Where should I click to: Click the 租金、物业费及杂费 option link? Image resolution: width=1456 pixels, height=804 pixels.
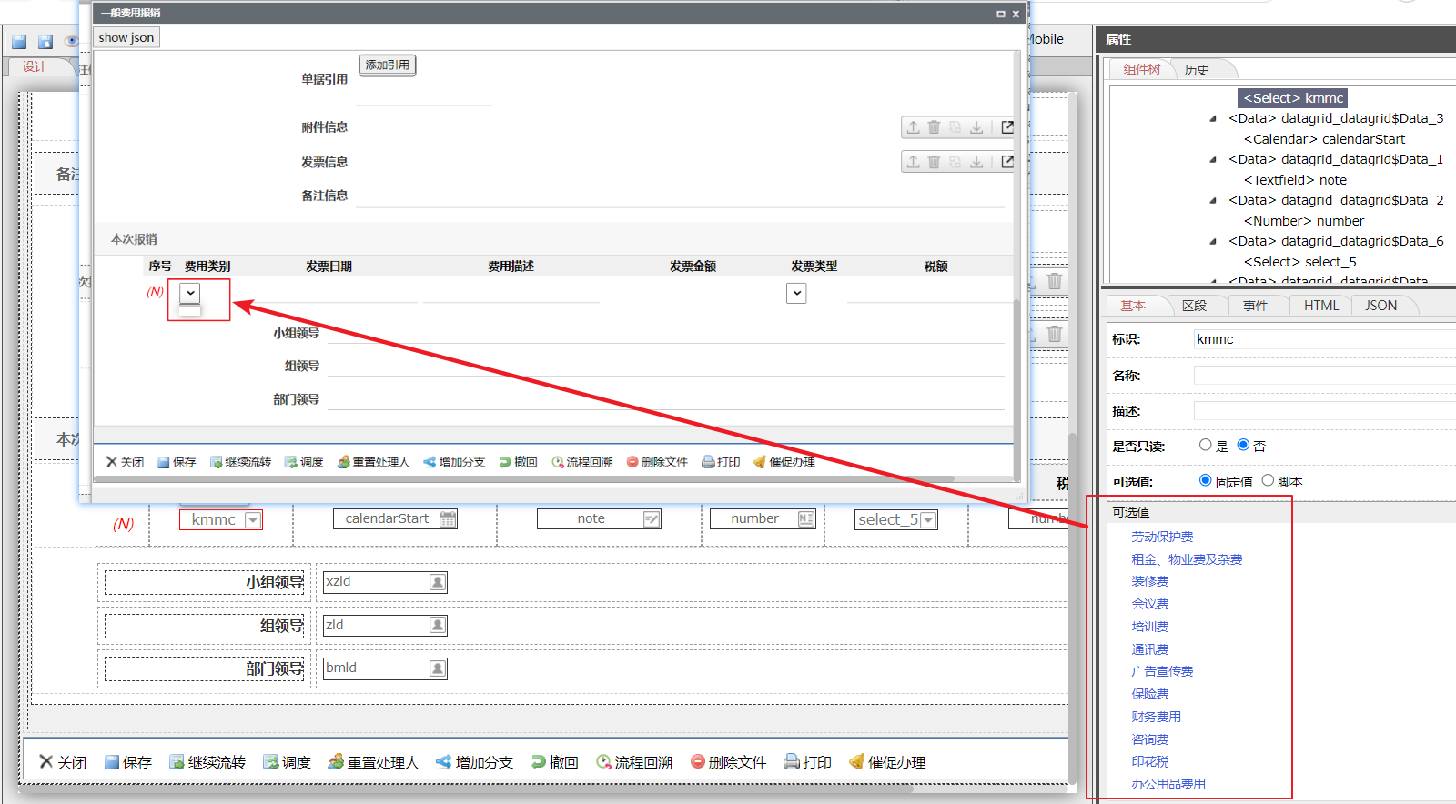coord(1187,559)
